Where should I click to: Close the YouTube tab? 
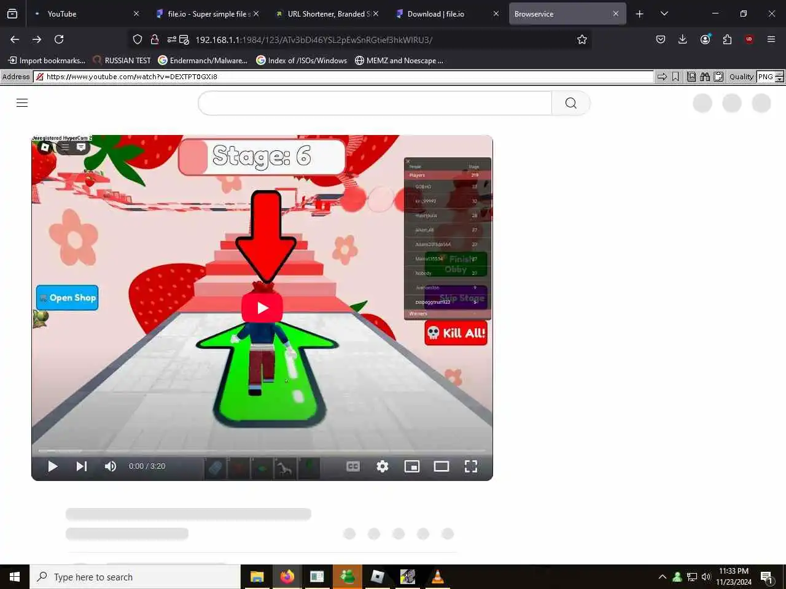136,13
